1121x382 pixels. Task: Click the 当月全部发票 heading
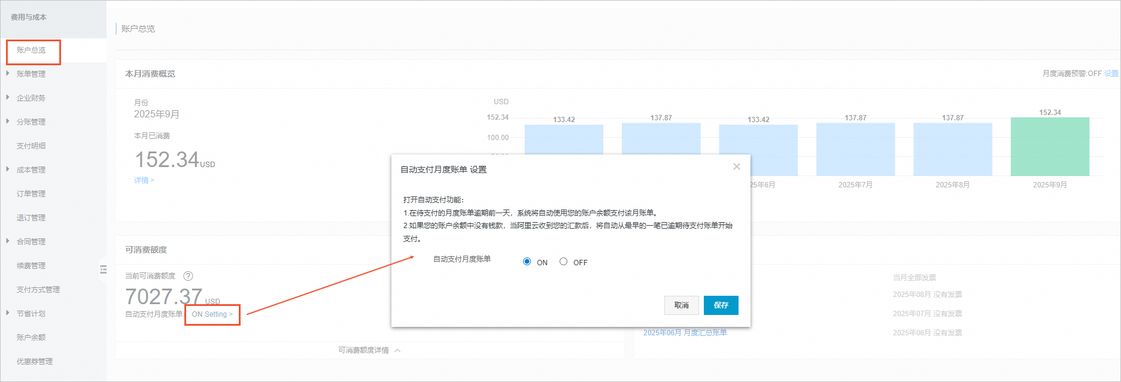pyautogui.click(x=915, y=278)
